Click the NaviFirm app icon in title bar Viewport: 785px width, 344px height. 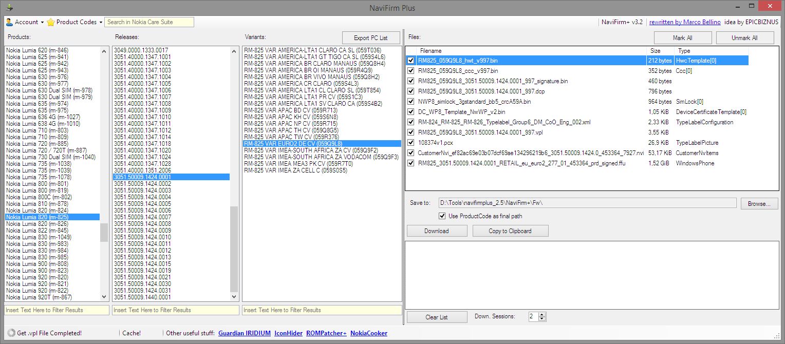[8, 7]
